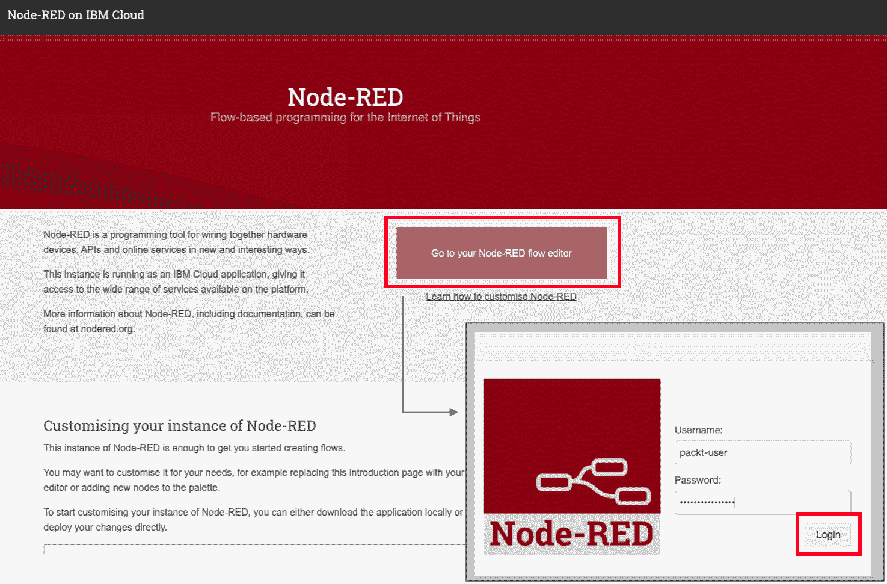Click the text 'This instance of Node-RED is enough'
The height and width of the screenshot is (584, 887).
pos(194,448)
